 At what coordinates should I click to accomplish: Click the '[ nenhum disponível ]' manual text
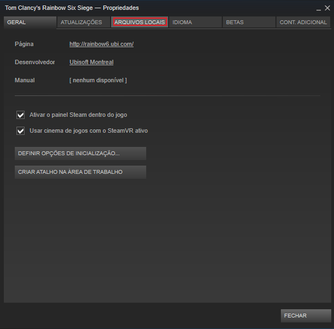click(x=98, y=80)
